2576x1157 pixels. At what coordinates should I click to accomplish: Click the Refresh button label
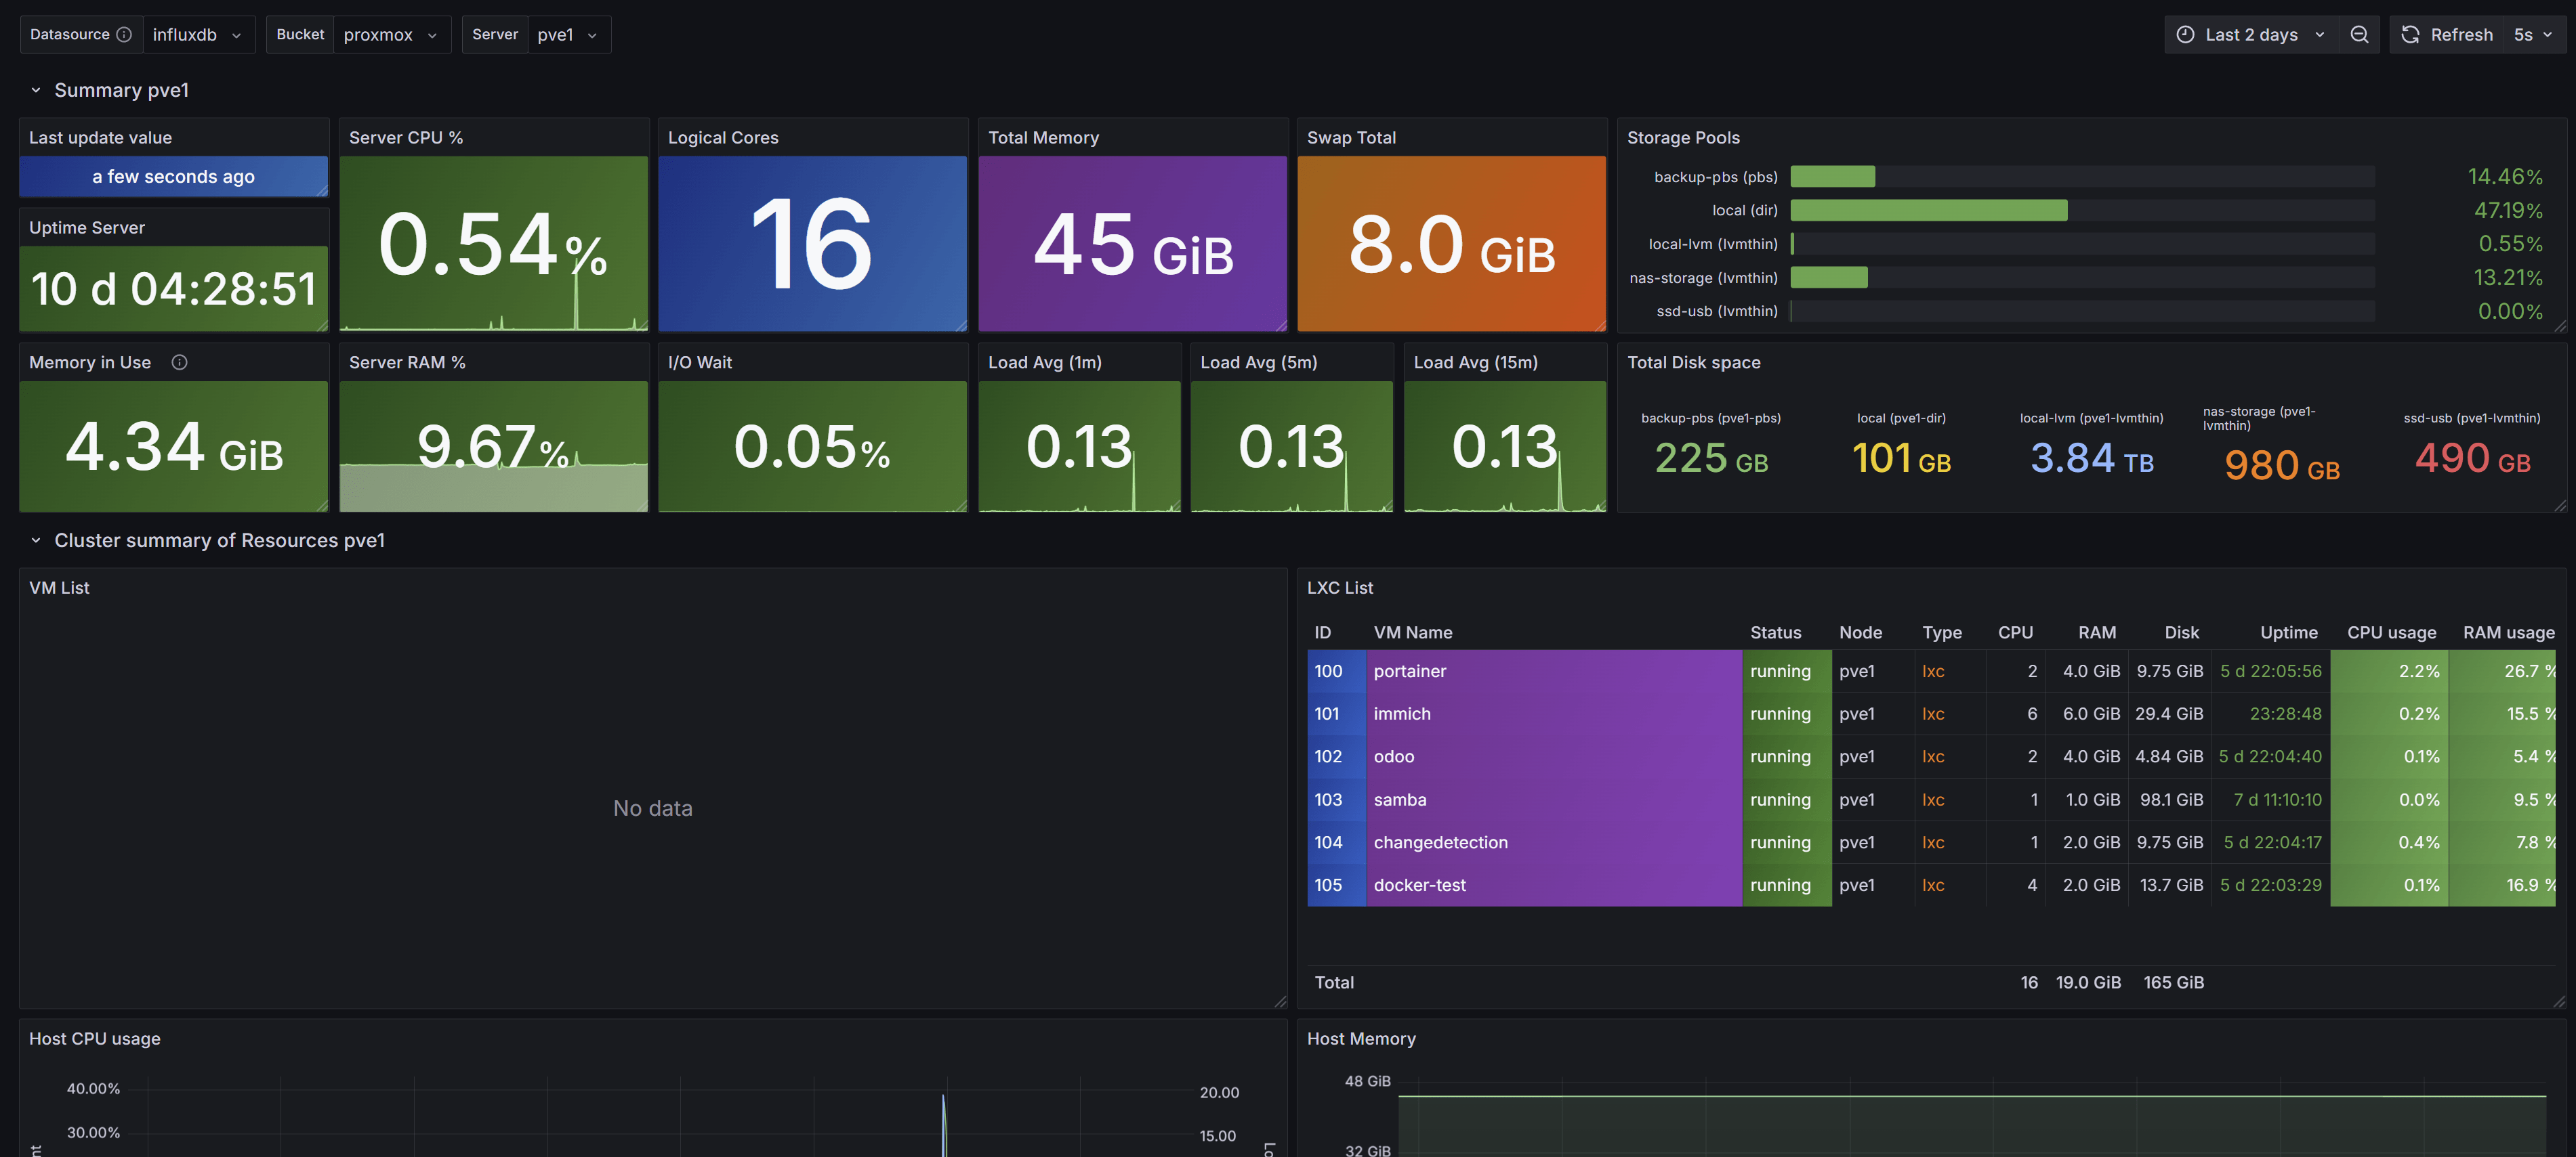tap(2461, 34)
